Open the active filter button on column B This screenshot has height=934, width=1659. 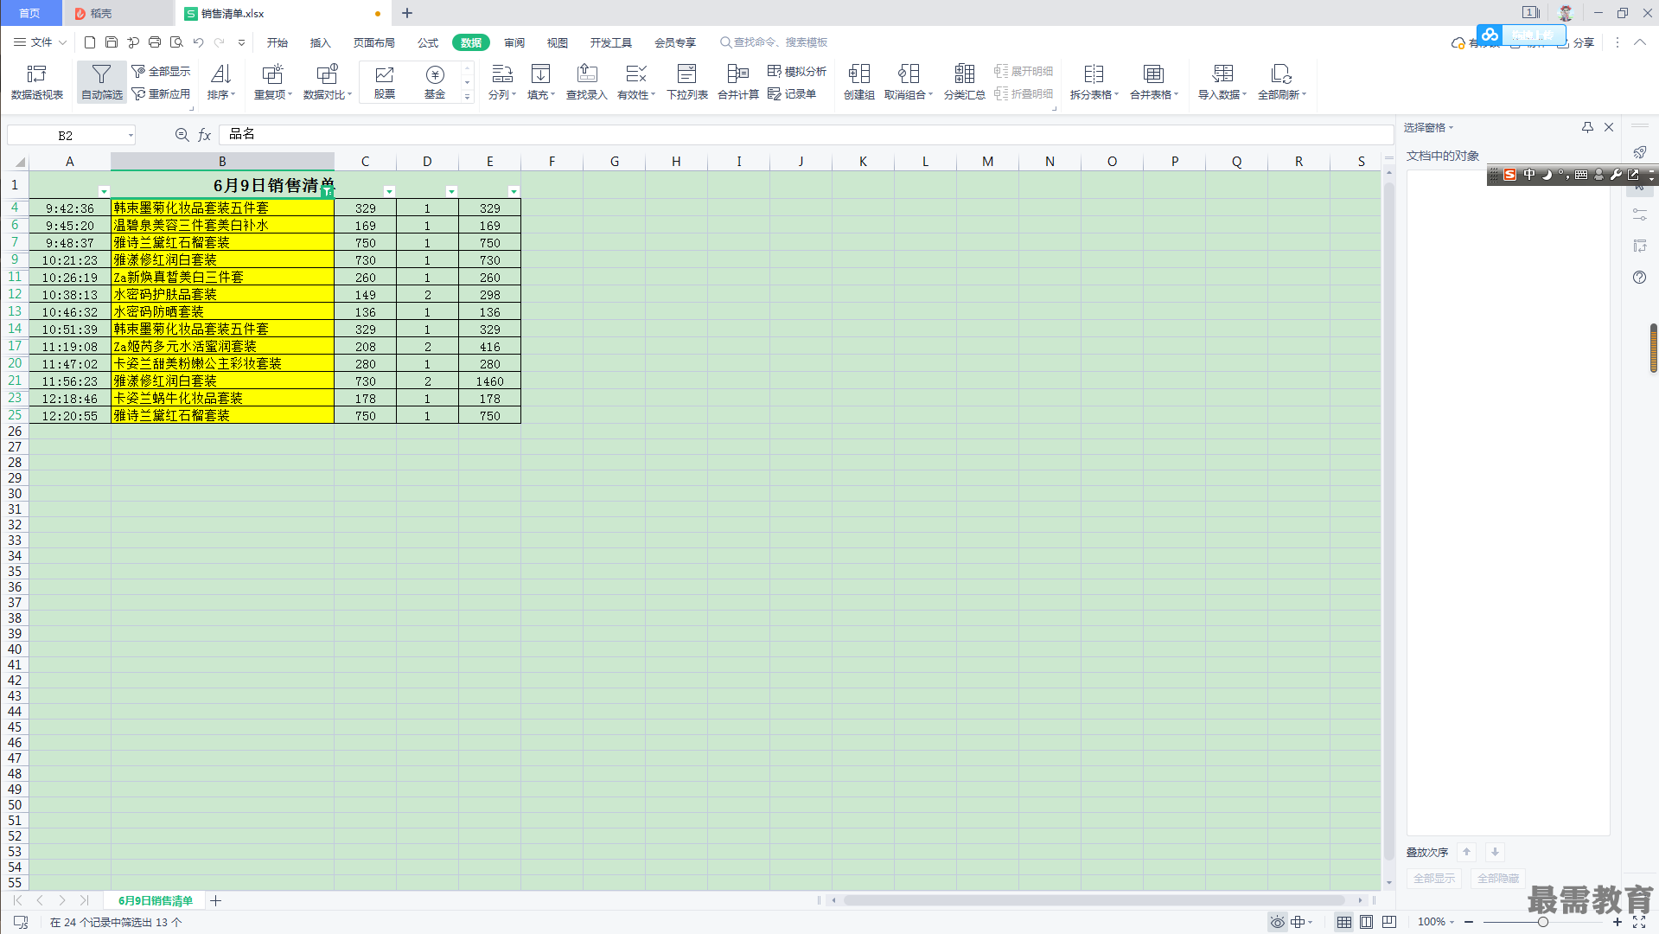tap(327, 191)
